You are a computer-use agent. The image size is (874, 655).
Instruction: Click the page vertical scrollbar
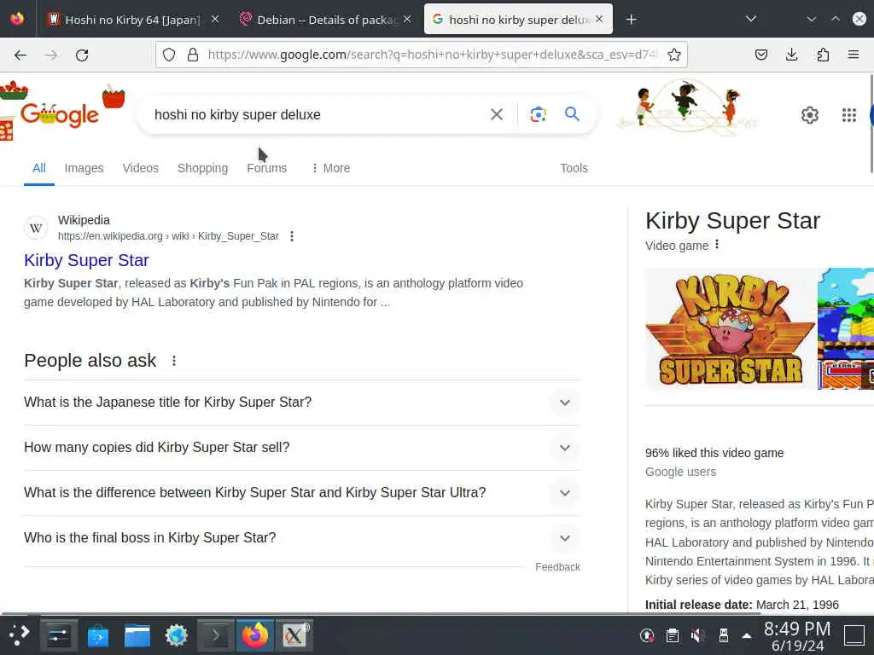pyautogui.click(x=871, y=123)
